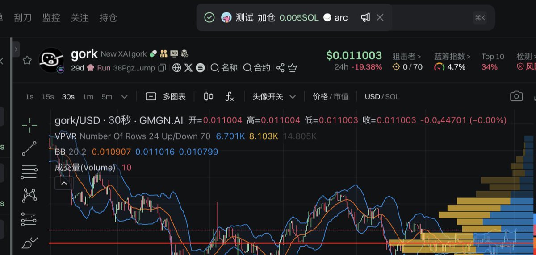Click the sniper target icon beside 0/70
Screen dimensions: 536x255
[x=396, y=67]
